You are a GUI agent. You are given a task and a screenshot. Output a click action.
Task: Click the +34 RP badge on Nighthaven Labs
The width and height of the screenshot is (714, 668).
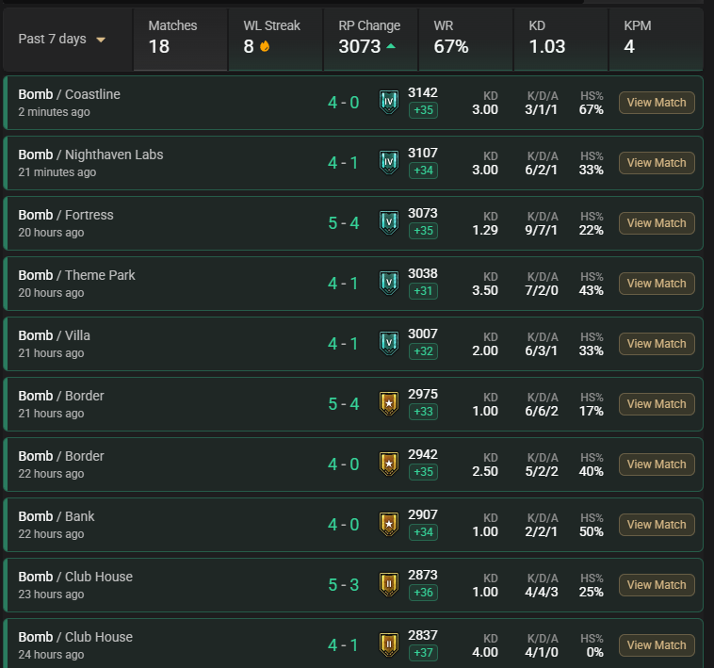(424, 171)
